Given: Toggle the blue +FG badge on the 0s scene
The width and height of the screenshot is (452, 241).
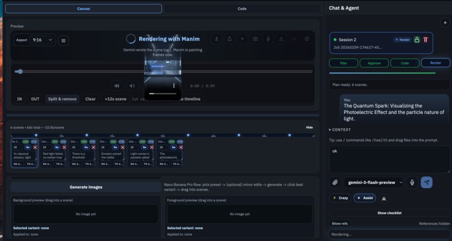Looking at the screenshot, I should pyautogui.click(x=34, y=142).
